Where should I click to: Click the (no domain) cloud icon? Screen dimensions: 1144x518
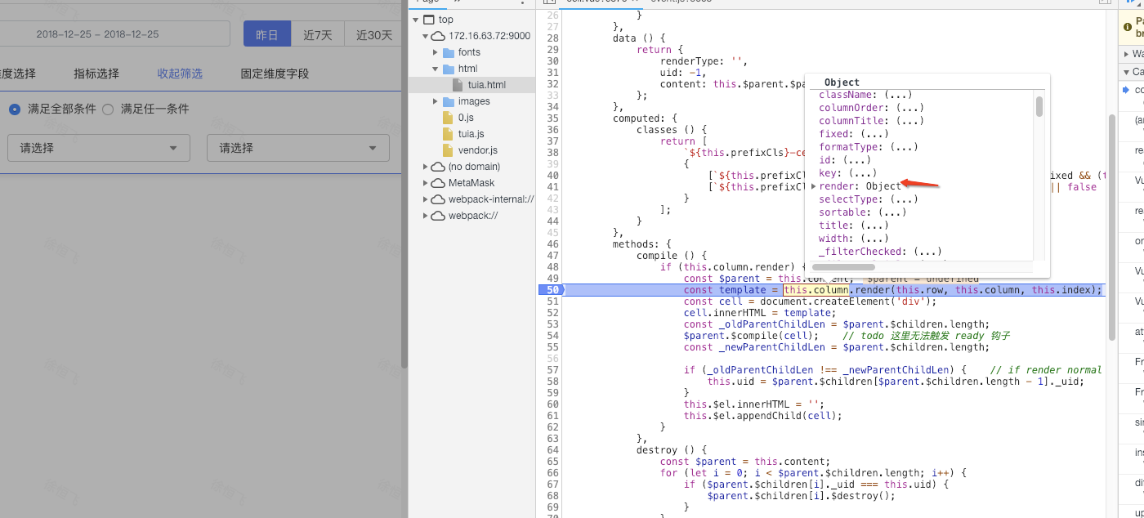pyautogui.click(x=439, y=167)
